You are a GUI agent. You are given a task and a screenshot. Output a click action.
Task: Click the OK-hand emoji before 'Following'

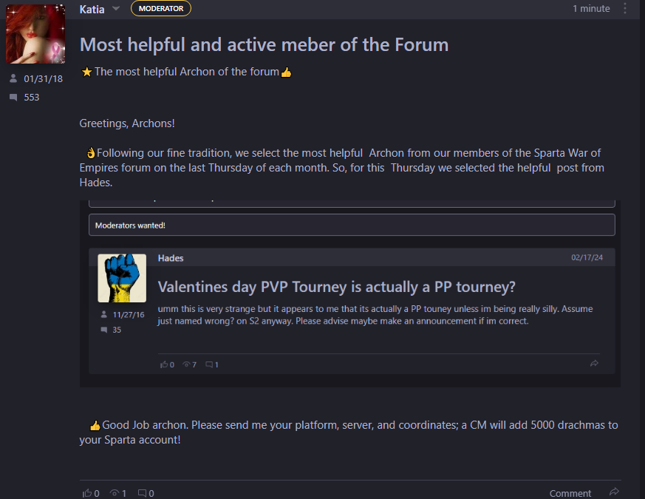[x=91, y=153]
